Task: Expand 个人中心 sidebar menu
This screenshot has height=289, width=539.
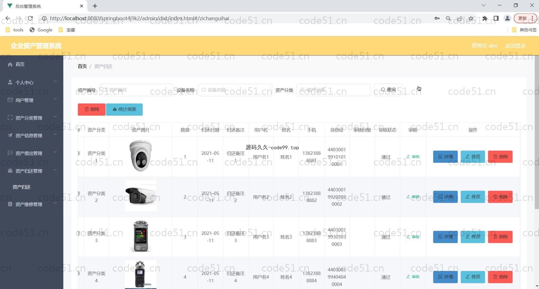Action: pos(32,82)
